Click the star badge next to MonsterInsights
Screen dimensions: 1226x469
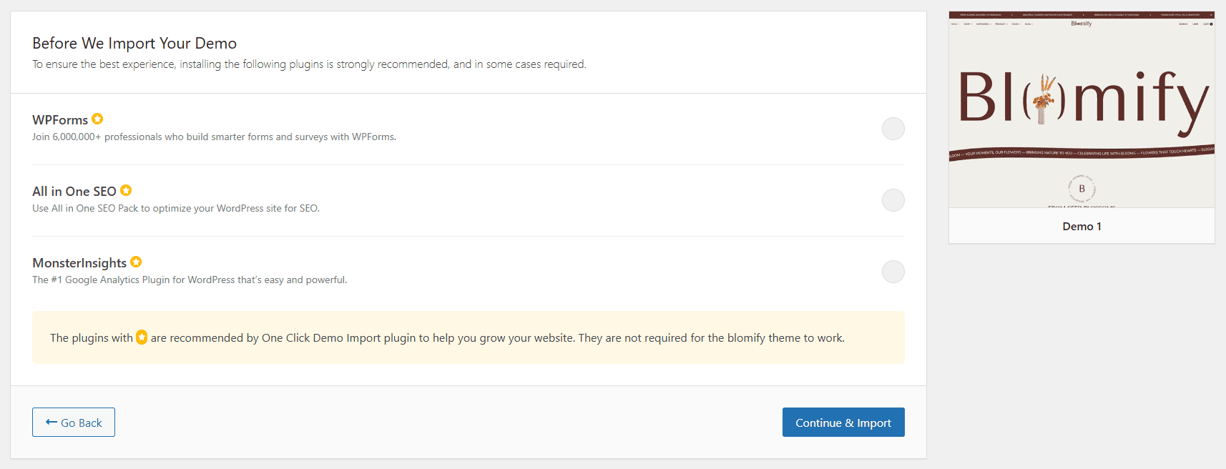[x=136, y=262]
